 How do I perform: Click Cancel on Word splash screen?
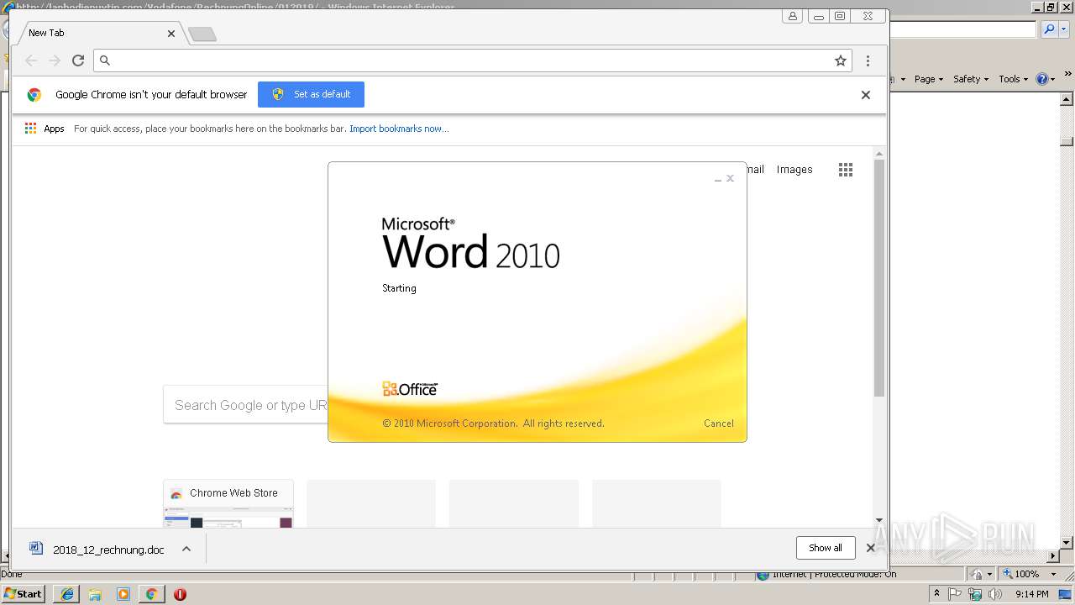coord(719,423)
